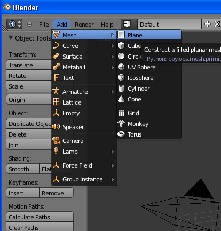Viewport: 221px width, 231px height.
Task: Click the screen layout browse icon
Action: (127, 24)
